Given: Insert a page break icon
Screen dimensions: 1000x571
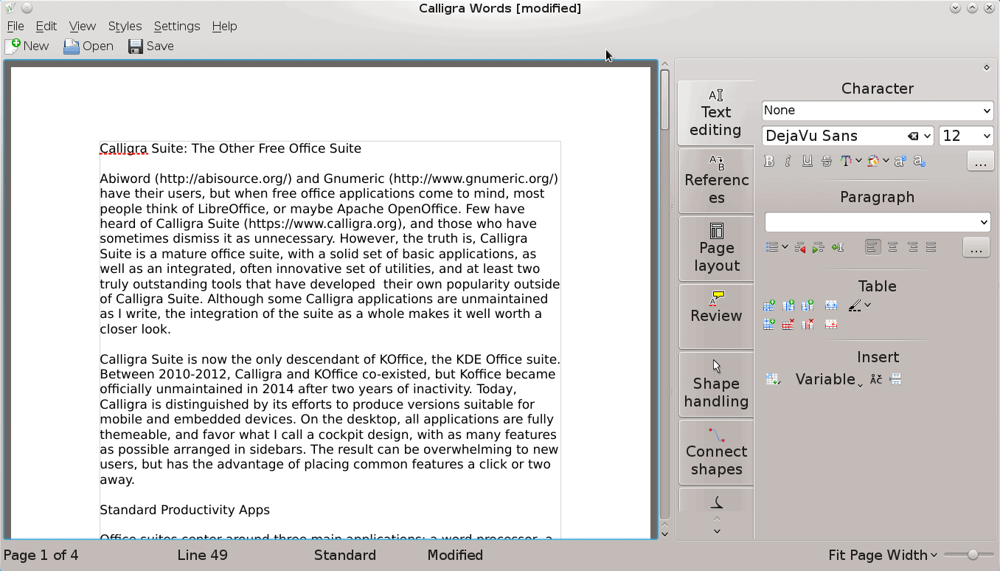Looking at the screenshot, I should [895, 379].
